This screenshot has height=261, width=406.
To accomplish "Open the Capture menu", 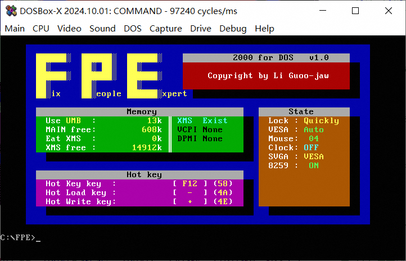I will tap(166, 29).
